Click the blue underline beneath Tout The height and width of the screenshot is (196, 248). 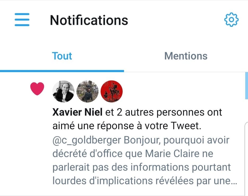(62, 71)
